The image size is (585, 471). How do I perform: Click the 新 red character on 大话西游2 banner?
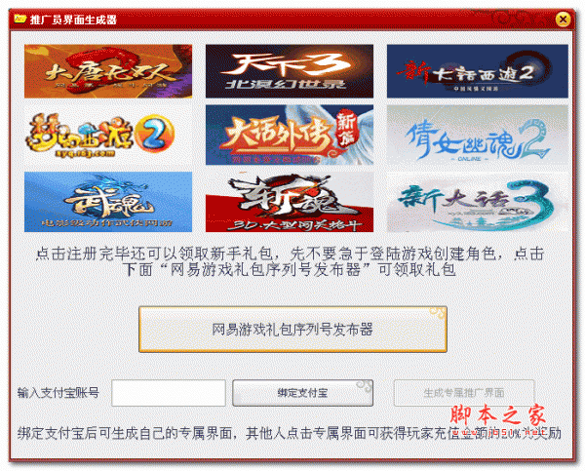(413, 71)
